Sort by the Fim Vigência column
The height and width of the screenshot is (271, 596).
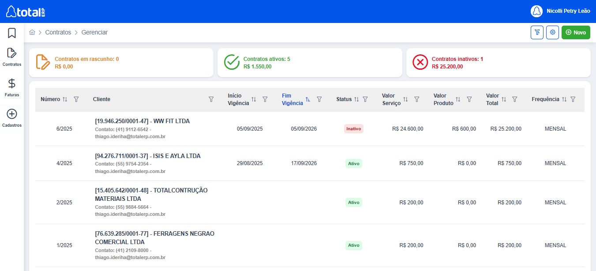[x=308, y=100]
